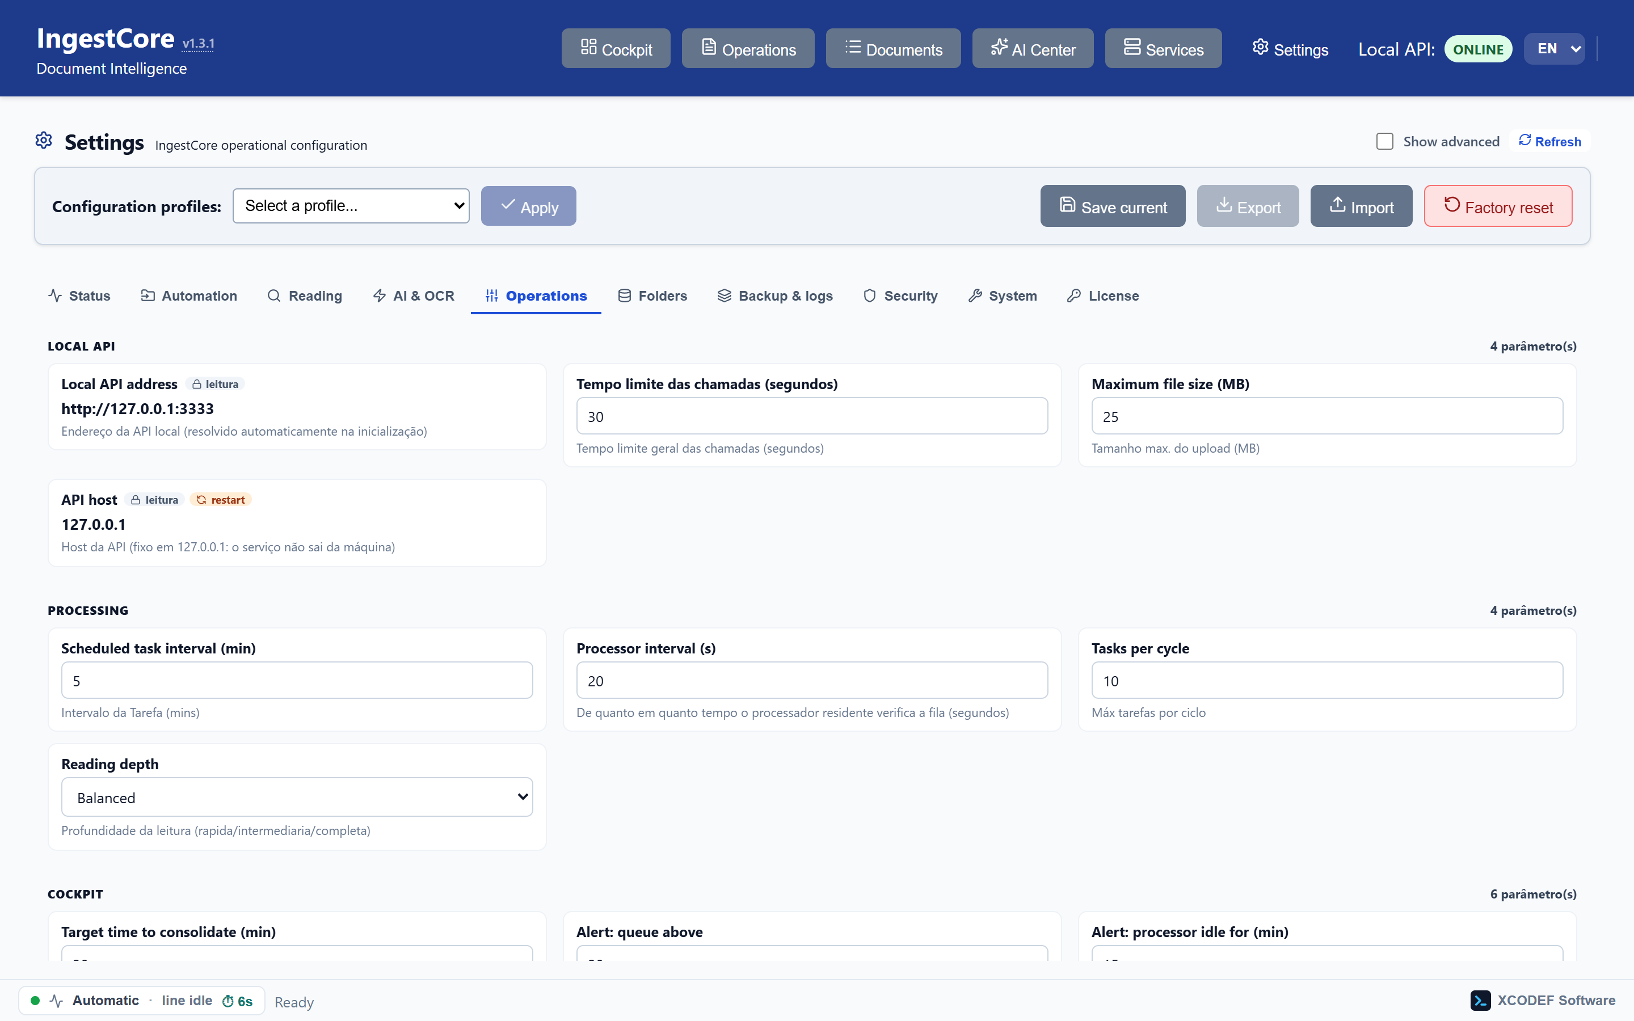Click the XCODEF Software logo icon
Viewport: 1634px width, 1021px height.
click(x=1480, y=1000)
